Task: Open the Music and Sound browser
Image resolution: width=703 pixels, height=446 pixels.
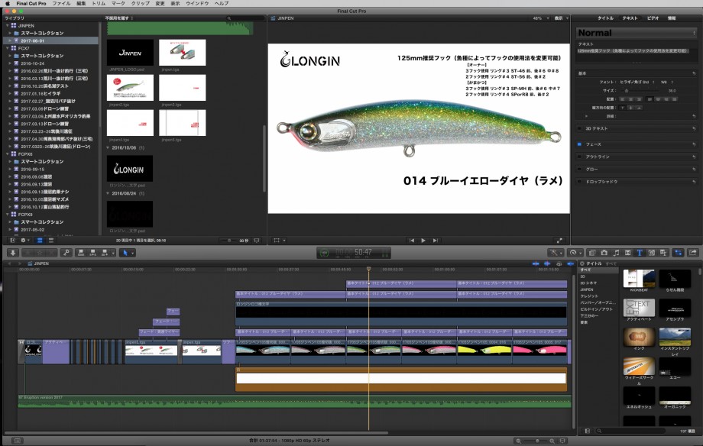Action: (x=616, y=253)
